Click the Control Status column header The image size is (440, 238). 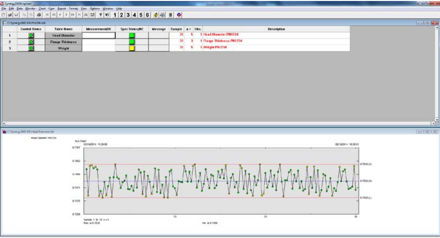[x=31, y=29]
